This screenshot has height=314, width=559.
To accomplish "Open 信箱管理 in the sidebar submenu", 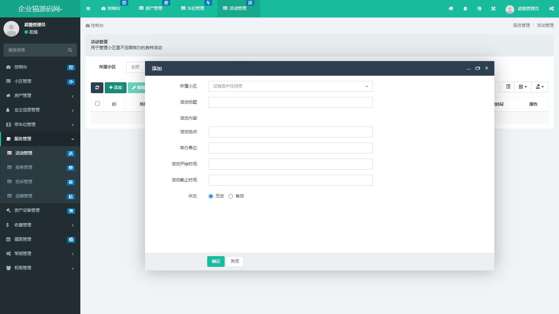I will 40,196.
